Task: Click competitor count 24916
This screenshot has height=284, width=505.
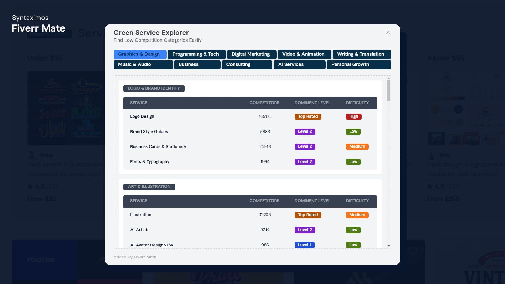Action: click(265, 146)
